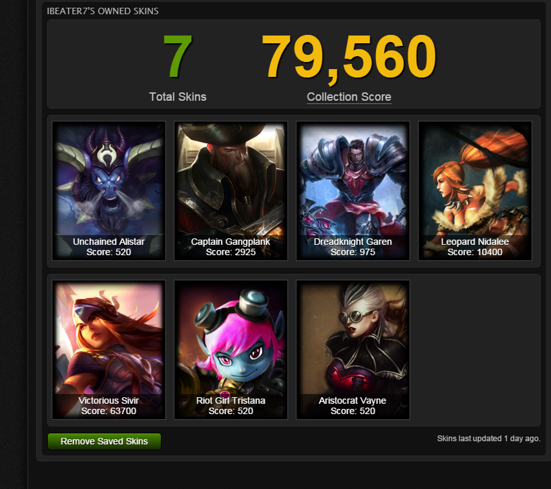Click the Dreadknight Garen skin image

click(353, 191)
